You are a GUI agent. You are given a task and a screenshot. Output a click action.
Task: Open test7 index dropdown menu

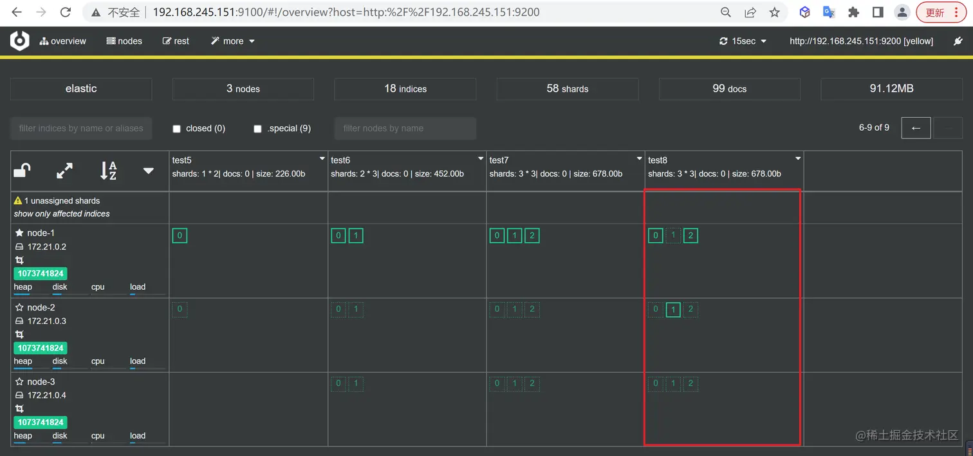click(x=639, y=158)
